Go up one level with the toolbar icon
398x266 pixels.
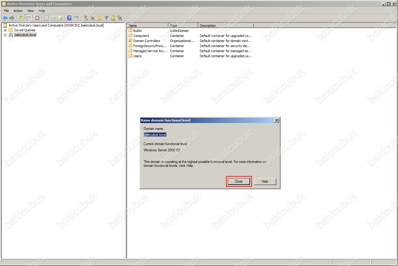click(x=21, y=18)
